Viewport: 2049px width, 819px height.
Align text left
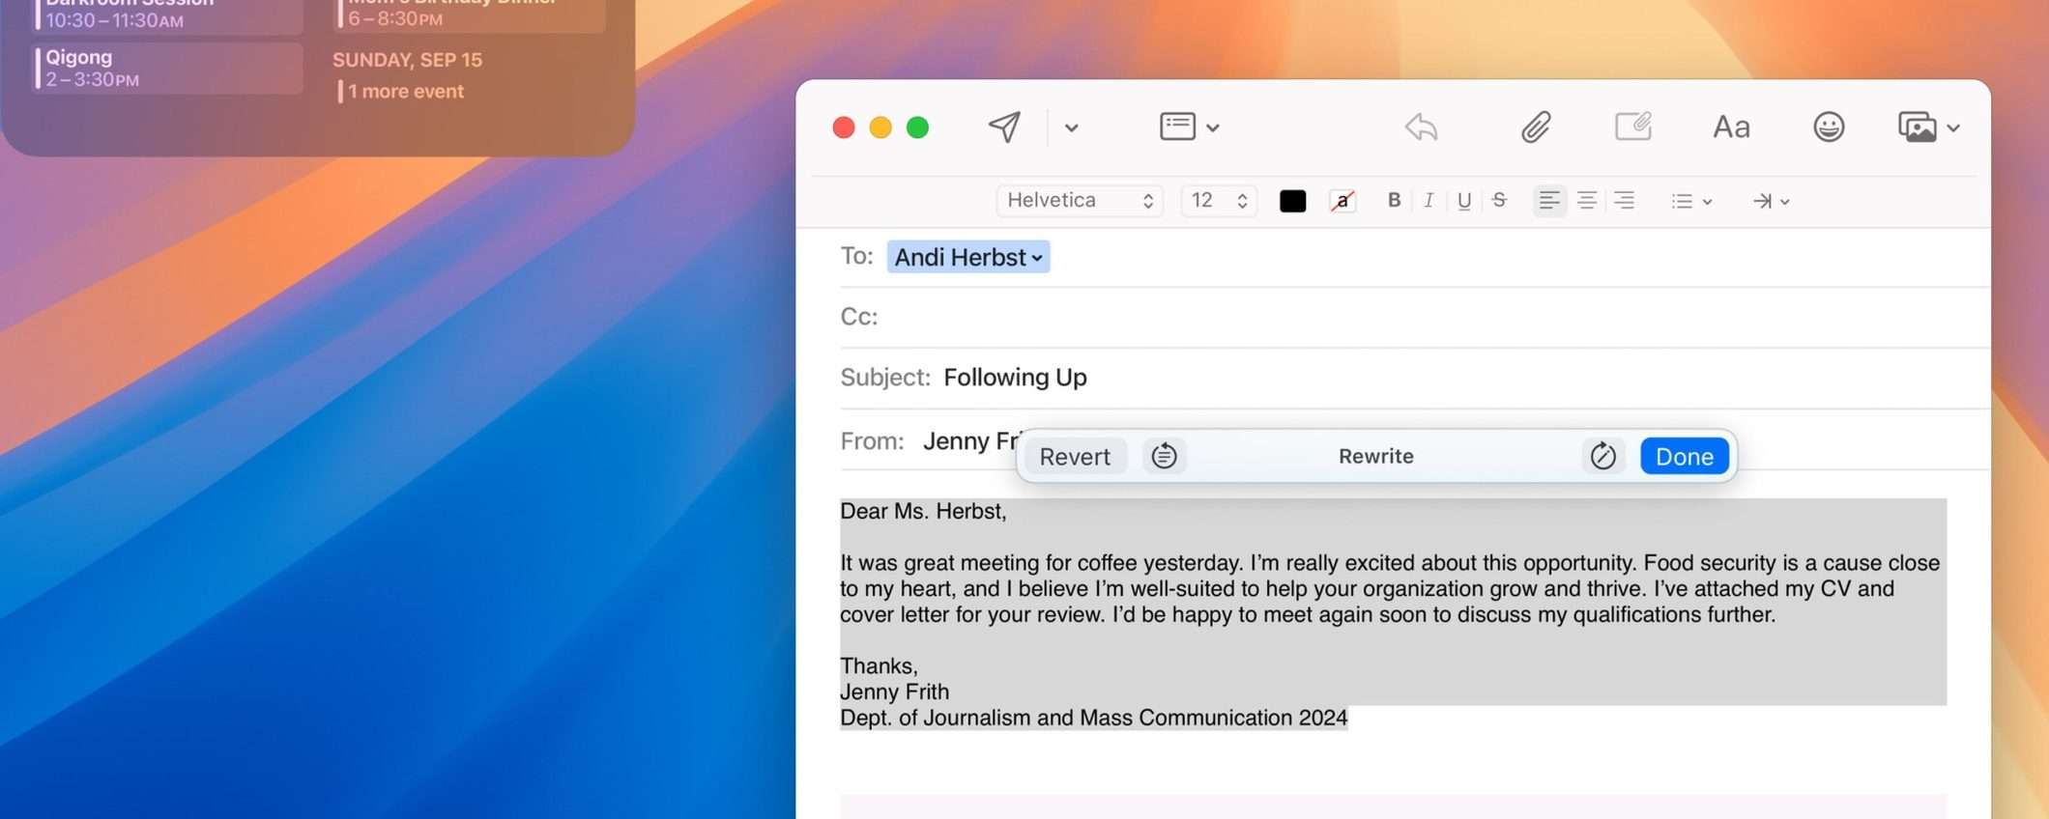click(1549, 200)
